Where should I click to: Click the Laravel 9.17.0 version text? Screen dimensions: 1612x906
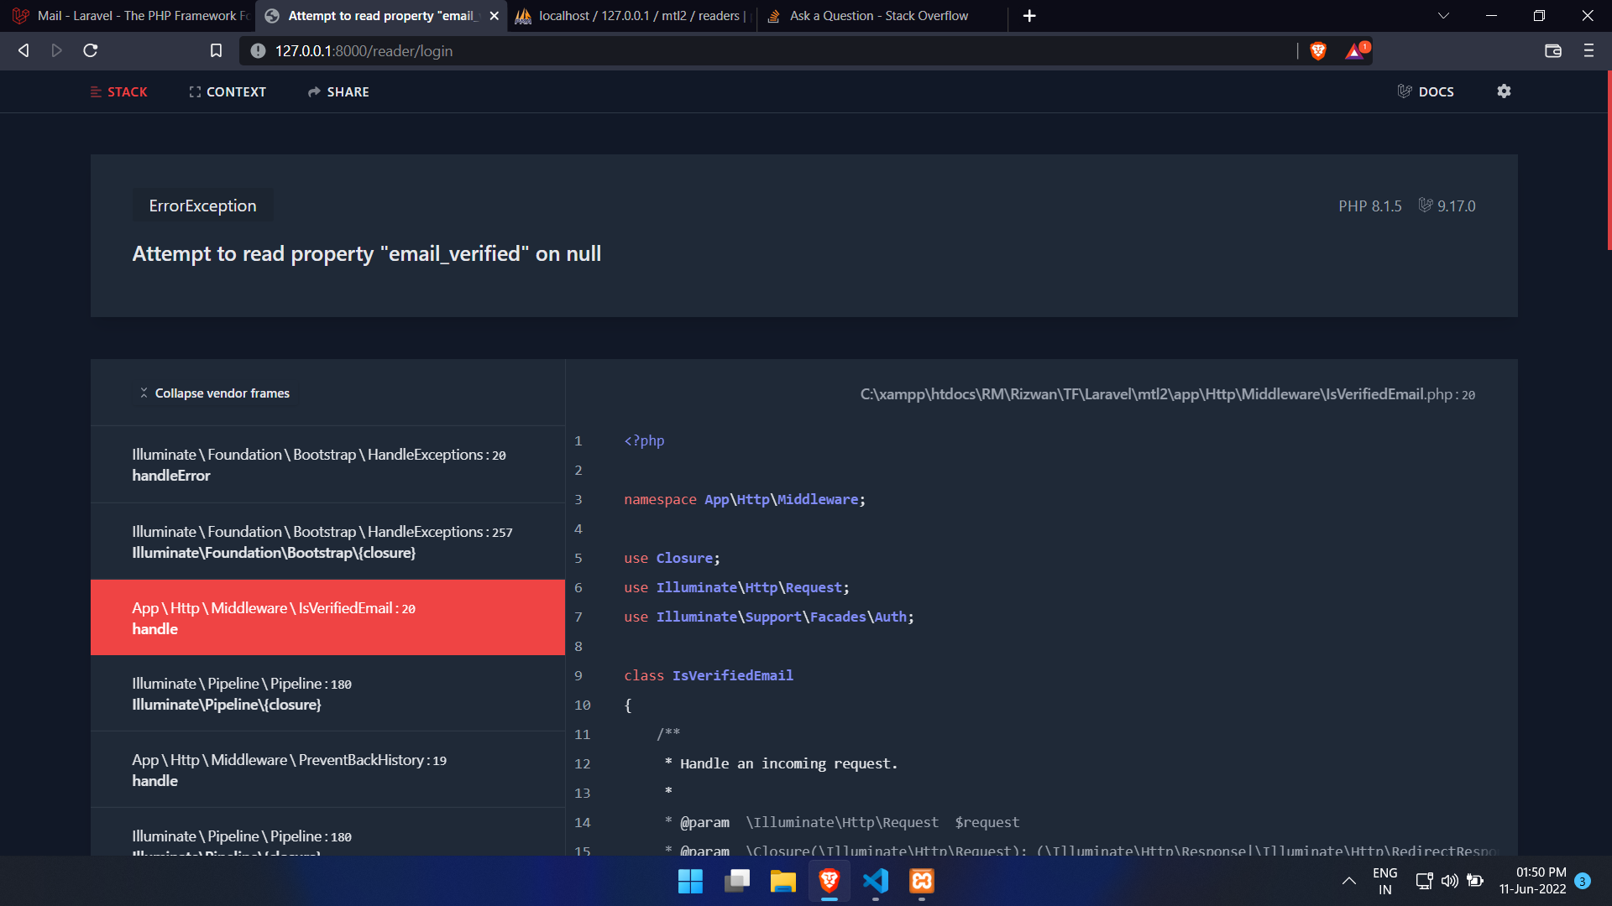coord(1447,206)
